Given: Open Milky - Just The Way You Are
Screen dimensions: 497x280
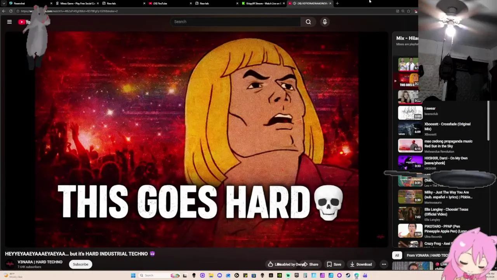Looking at the screenshot, I should 448,195.
